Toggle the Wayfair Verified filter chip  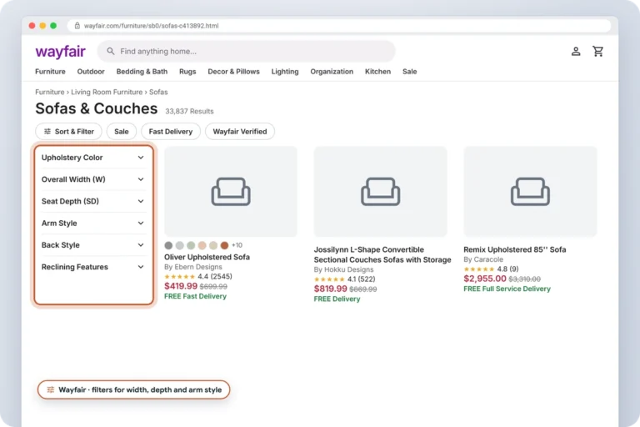240,132
